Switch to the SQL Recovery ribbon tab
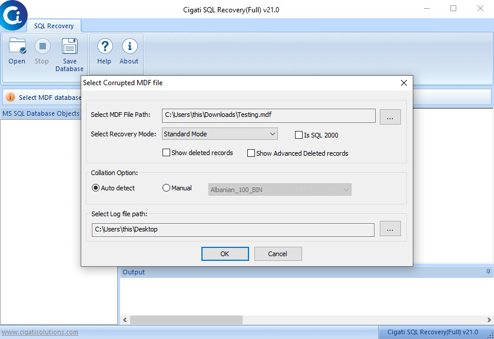The height and width of the screenshot is (339, 494). click(54, 26)
